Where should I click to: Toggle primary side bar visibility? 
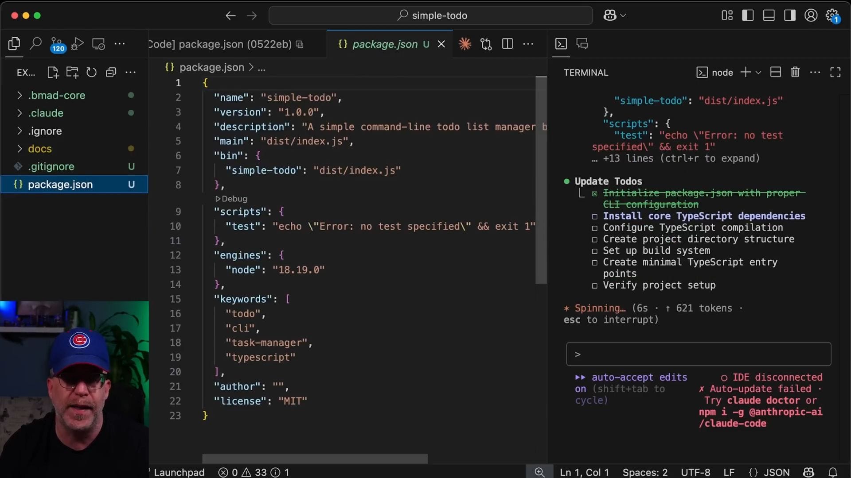[748, 15]
